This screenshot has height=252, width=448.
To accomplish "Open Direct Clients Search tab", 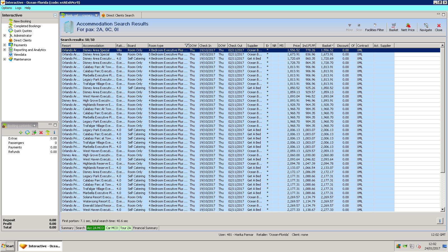I will [x=120, y=15].
